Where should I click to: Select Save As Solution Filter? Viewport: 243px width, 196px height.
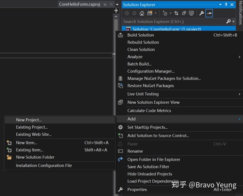click(179, 167)
